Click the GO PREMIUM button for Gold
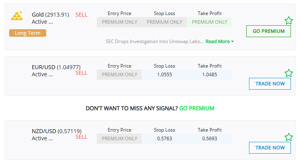This screenshot has width=300, height=160. point(268,31)
